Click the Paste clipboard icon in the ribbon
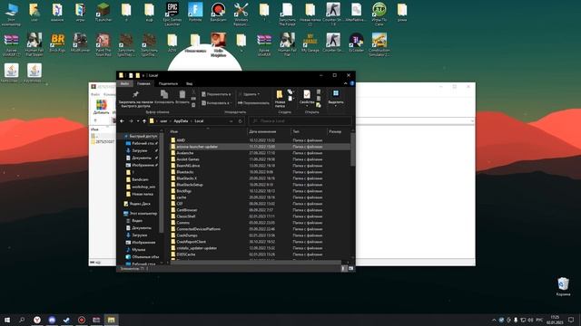Screen dimensions: 581x326 coord(182,94)
